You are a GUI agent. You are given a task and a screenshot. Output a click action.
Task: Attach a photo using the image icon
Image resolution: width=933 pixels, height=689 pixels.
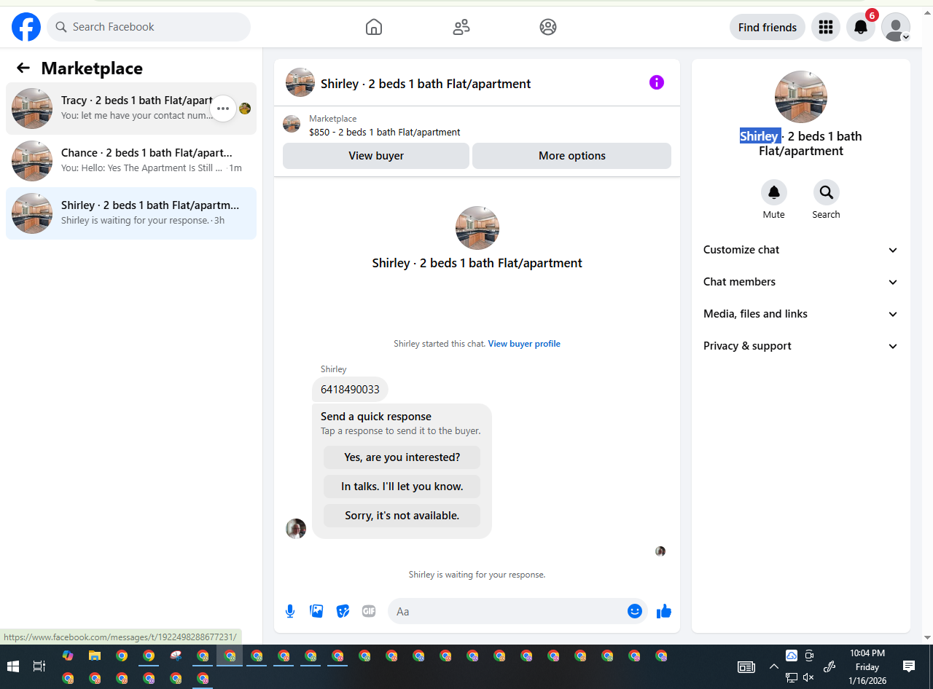(x=316, y=611)
